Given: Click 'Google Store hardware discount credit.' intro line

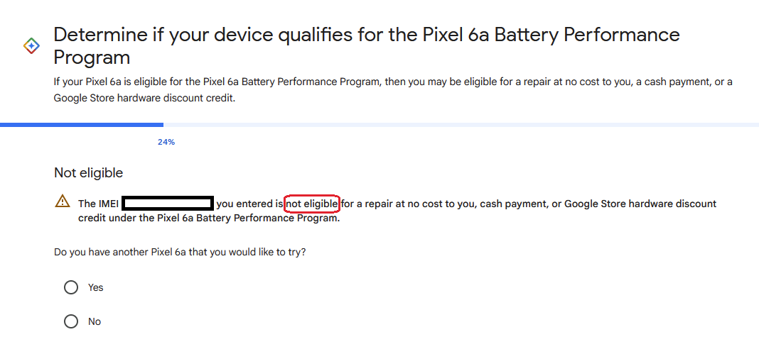Looking at the screenshot, I should pyautogui.click(x=144, y=98).
